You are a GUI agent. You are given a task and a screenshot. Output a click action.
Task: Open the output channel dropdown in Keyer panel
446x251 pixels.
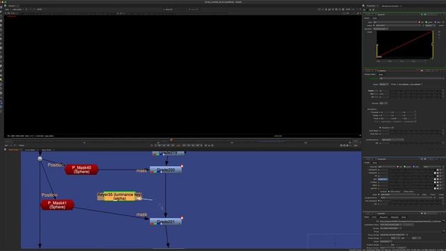point(398,26)
